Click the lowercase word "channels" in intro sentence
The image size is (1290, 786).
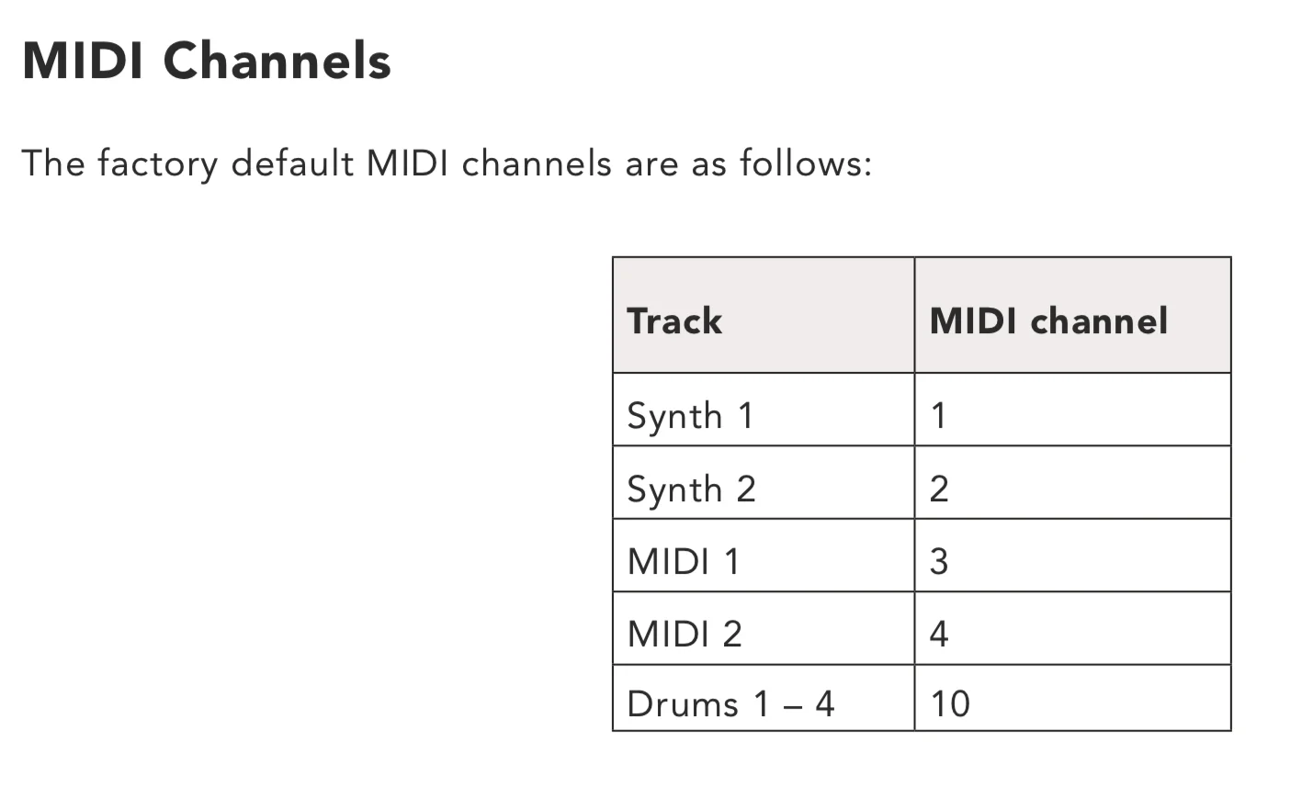point(537,163)
